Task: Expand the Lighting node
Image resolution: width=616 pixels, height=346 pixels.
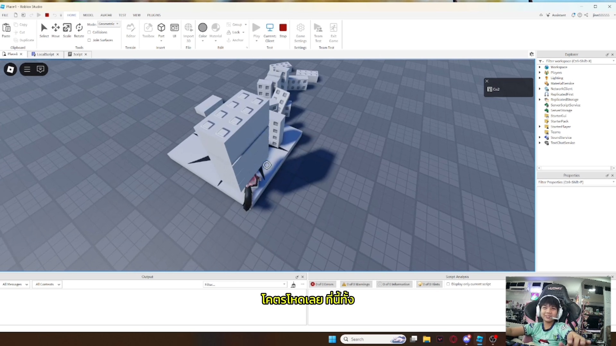Action: click(x=540, y=78)
